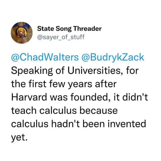Click the word after in the tweet
161x161 pixels.
106,84
